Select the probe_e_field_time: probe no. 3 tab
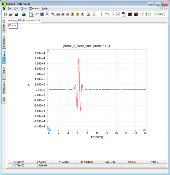Screen dimensions: 170x175 click(x=24, y=20)
